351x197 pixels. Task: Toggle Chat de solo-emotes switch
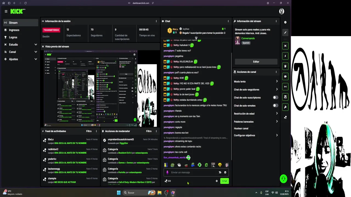[275, 106]
